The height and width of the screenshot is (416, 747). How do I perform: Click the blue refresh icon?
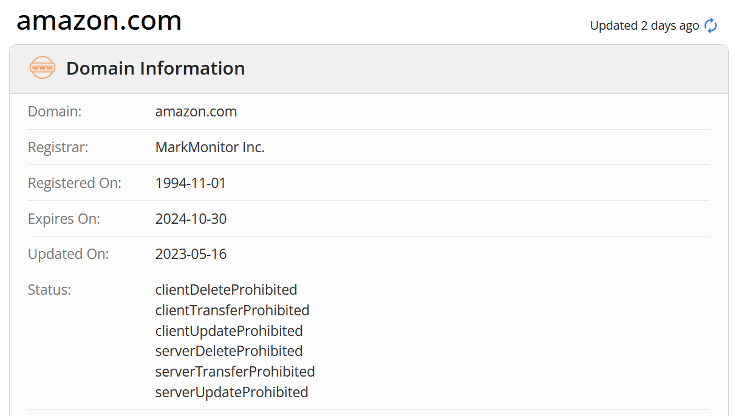pos(711,25)
